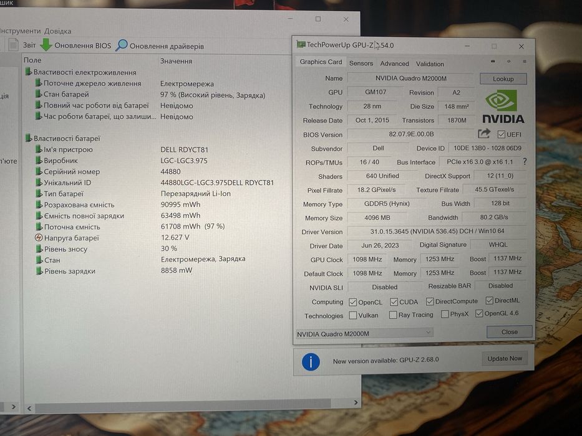Click the NVIDIA logo in GPU-Z
The width and height of the screenshot is (582, 436).
503,108
